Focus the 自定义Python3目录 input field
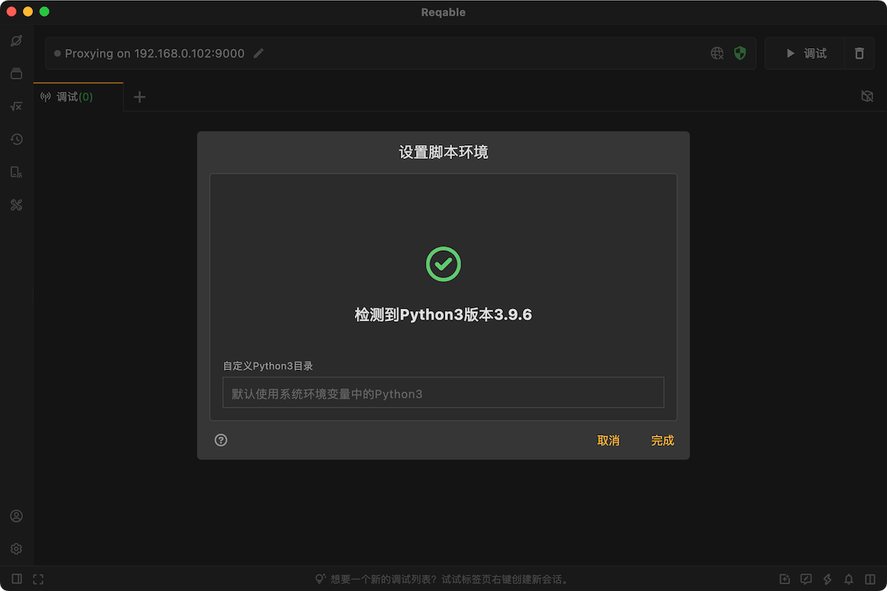 443,392
